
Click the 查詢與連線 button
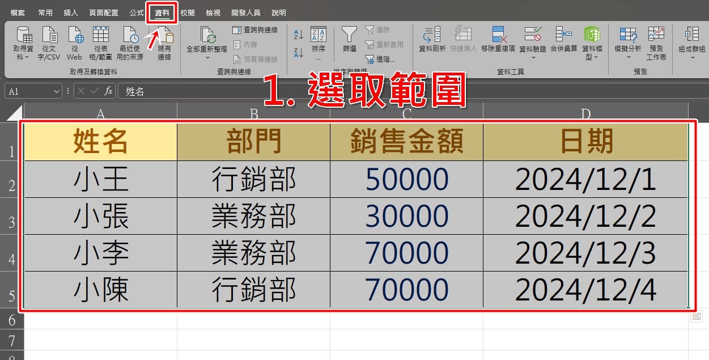[x=255, y=29]
